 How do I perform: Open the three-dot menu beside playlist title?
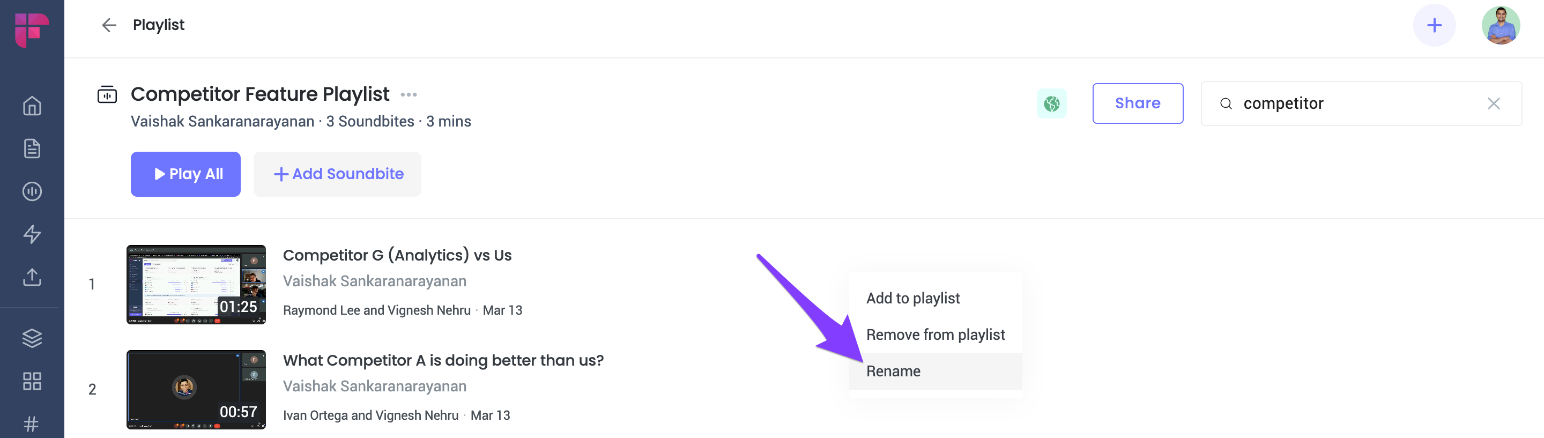point(409,95)
